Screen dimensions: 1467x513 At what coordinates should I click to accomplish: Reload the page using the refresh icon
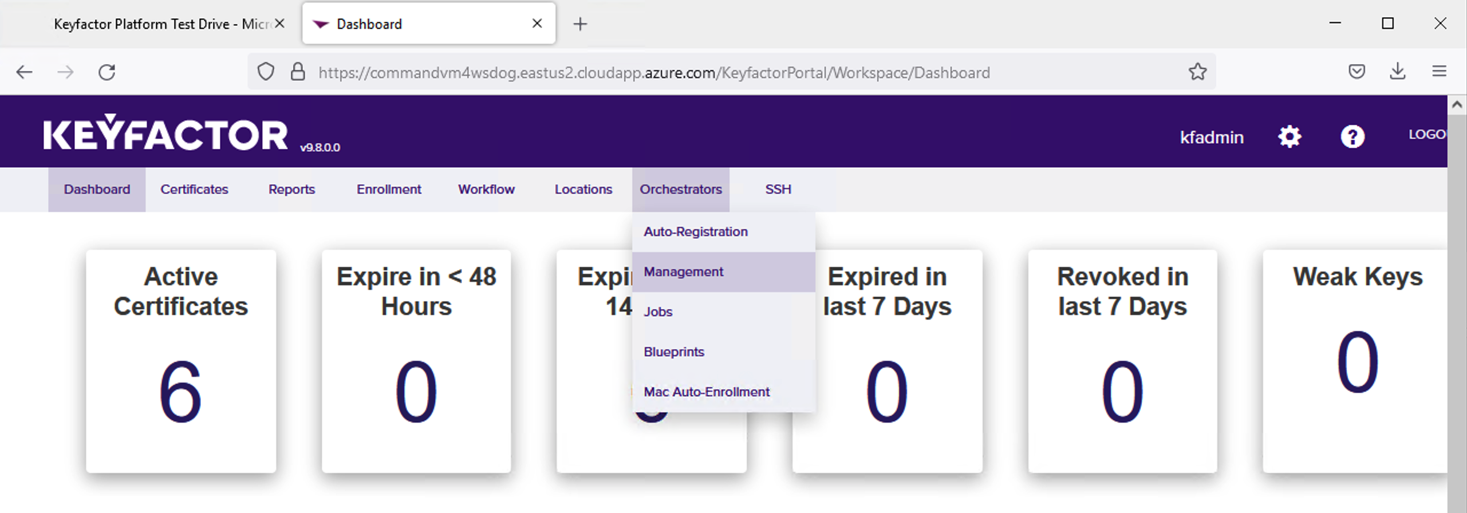107,72
